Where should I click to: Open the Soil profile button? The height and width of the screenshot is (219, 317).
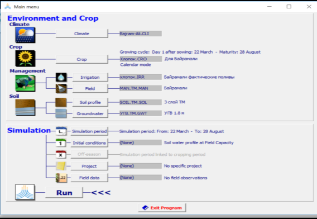90,102
